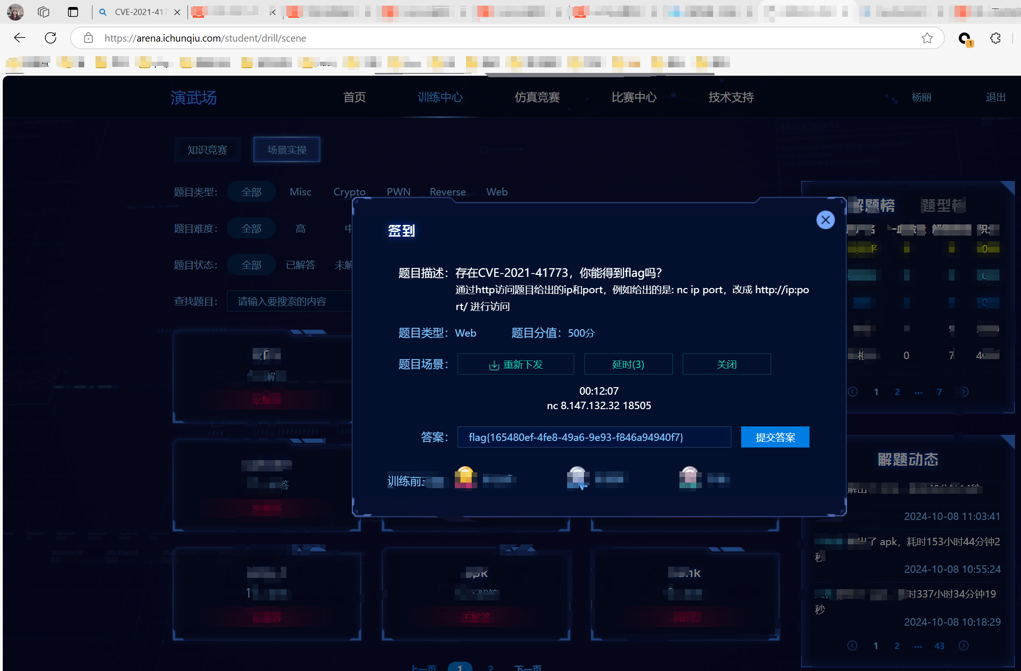1021x671 pixels.
Task: Log out via 退出 link
Action: [x=996, y=97]
